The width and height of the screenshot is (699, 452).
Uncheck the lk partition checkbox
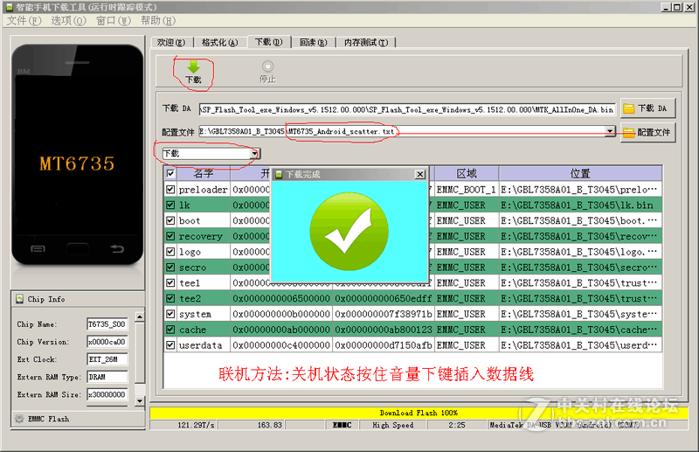point(170,205)
